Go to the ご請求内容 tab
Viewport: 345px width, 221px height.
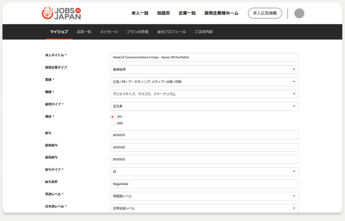tap(203, 32)
